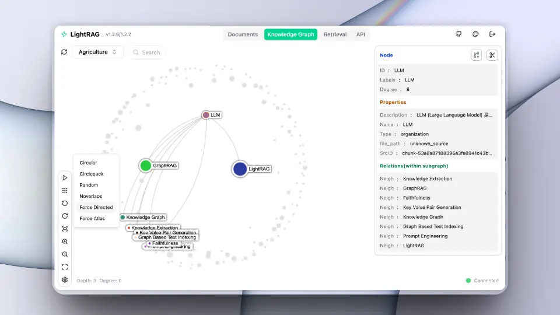Toggle theme with palette icon

[x=475, y=34]
